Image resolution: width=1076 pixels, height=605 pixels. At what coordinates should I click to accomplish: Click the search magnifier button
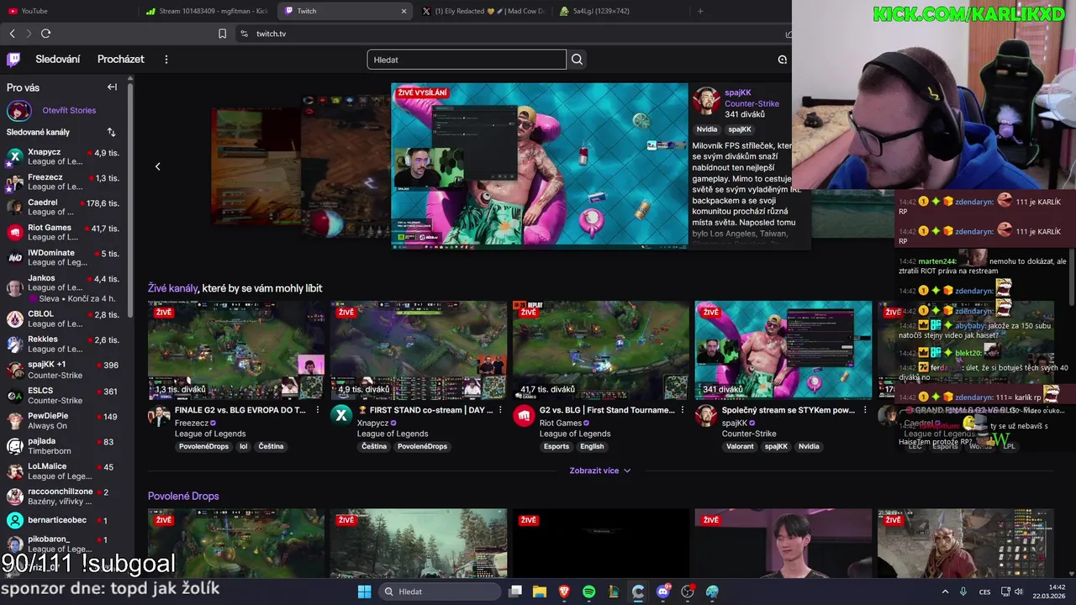(x=577, y=60)
